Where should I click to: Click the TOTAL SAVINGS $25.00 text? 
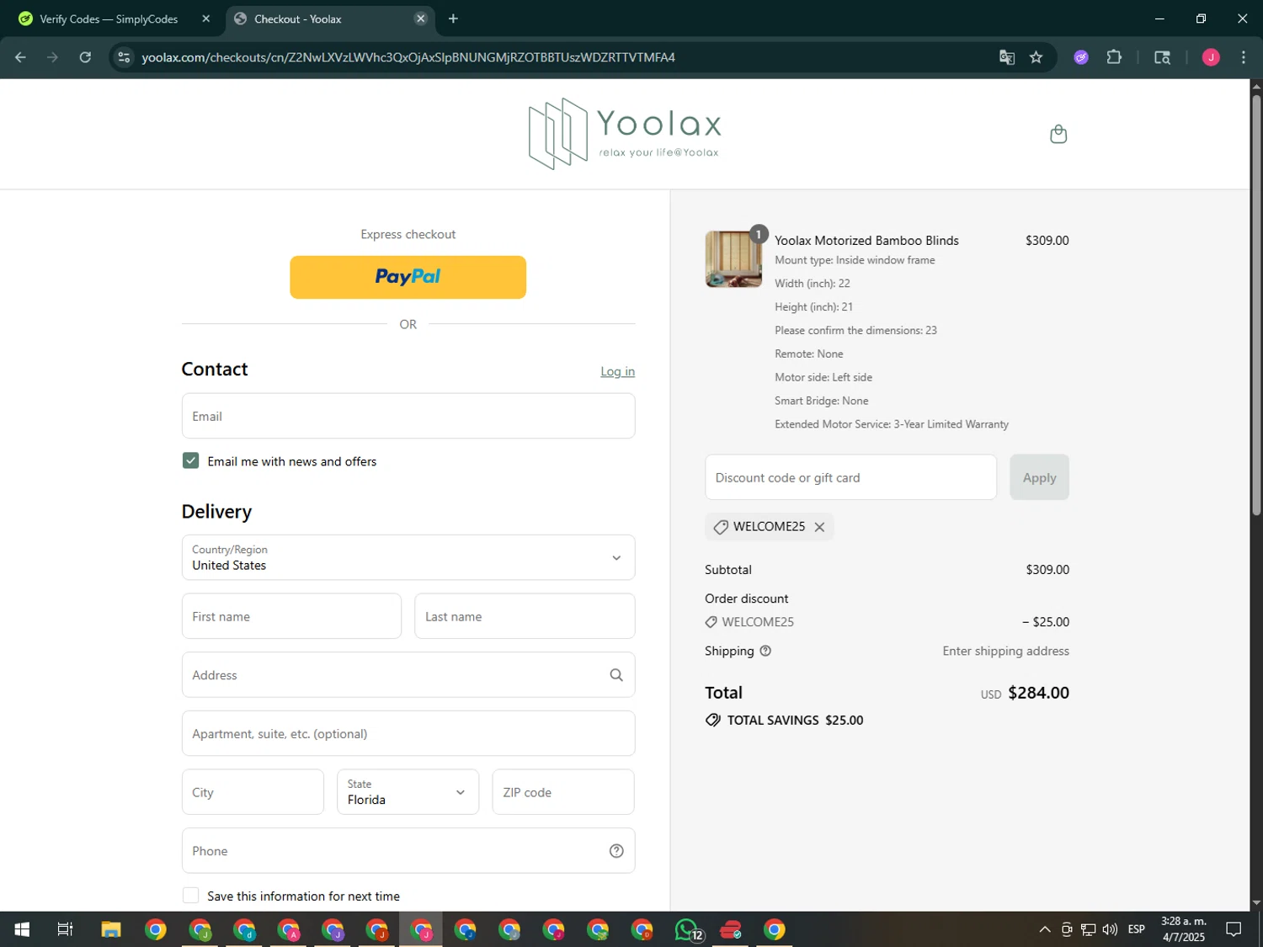coord(795,721)
